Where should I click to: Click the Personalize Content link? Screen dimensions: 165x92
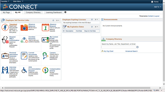click(x=151, y=16)
